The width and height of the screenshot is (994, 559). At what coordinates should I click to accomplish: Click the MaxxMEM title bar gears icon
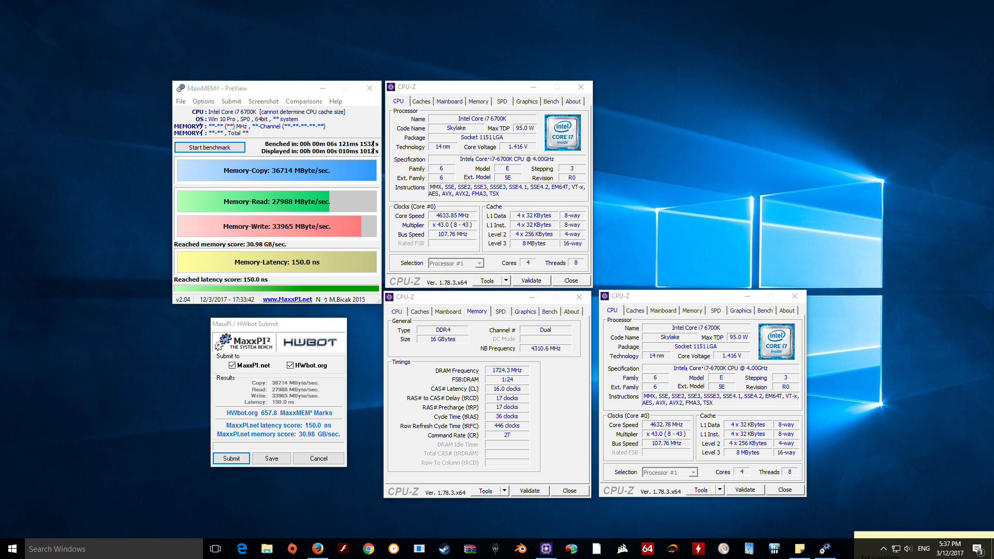pos(181,88)
